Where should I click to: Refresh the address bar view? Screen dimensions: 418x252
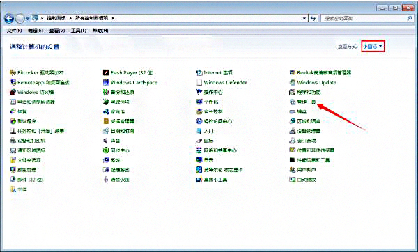point(313,18)
